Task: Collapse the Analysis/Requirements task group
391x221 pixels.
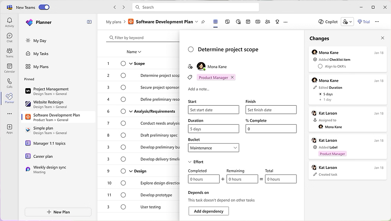Action: 131,112
